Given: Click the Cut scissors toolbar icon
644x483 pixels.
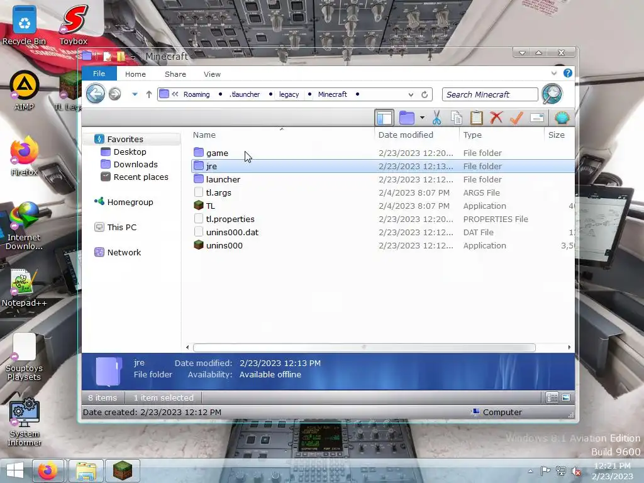Looking at the screenshot, I should pyautogui.click(x=436, y=118).
